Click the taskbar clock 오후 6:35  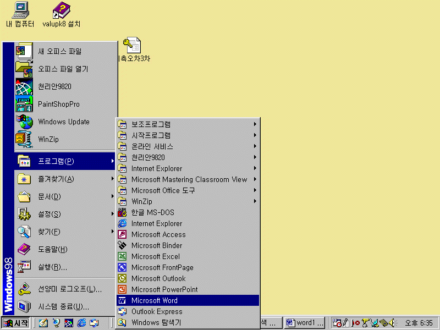[x=419, y=323]
